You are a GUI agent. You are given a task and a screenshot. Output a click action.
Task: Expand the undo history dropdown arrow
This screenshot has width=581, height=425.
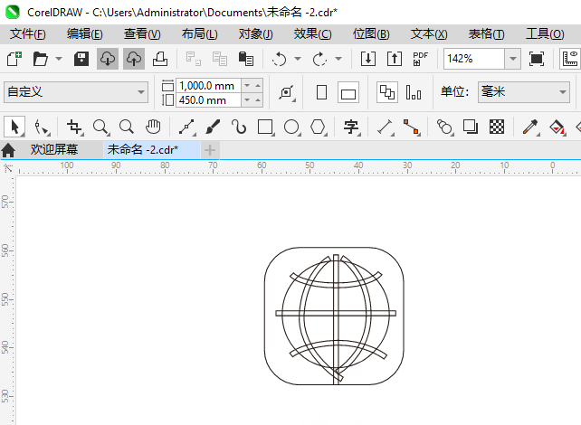coord(298,59)
